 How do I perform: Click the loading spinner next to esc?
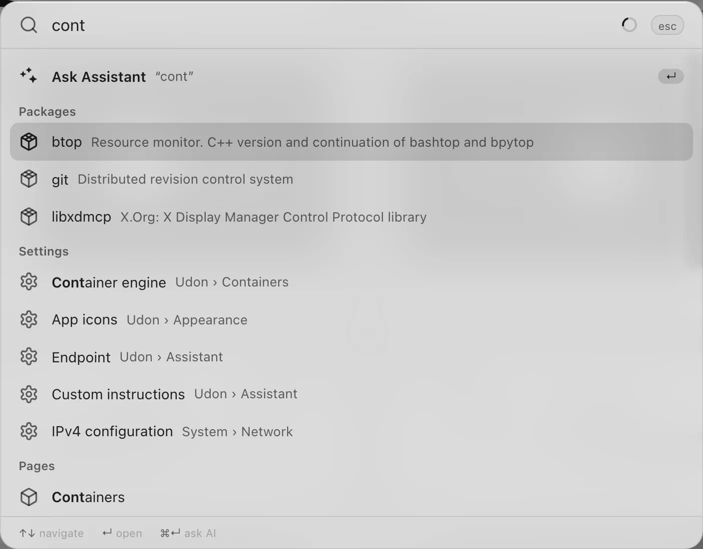[x=629, y=25]
